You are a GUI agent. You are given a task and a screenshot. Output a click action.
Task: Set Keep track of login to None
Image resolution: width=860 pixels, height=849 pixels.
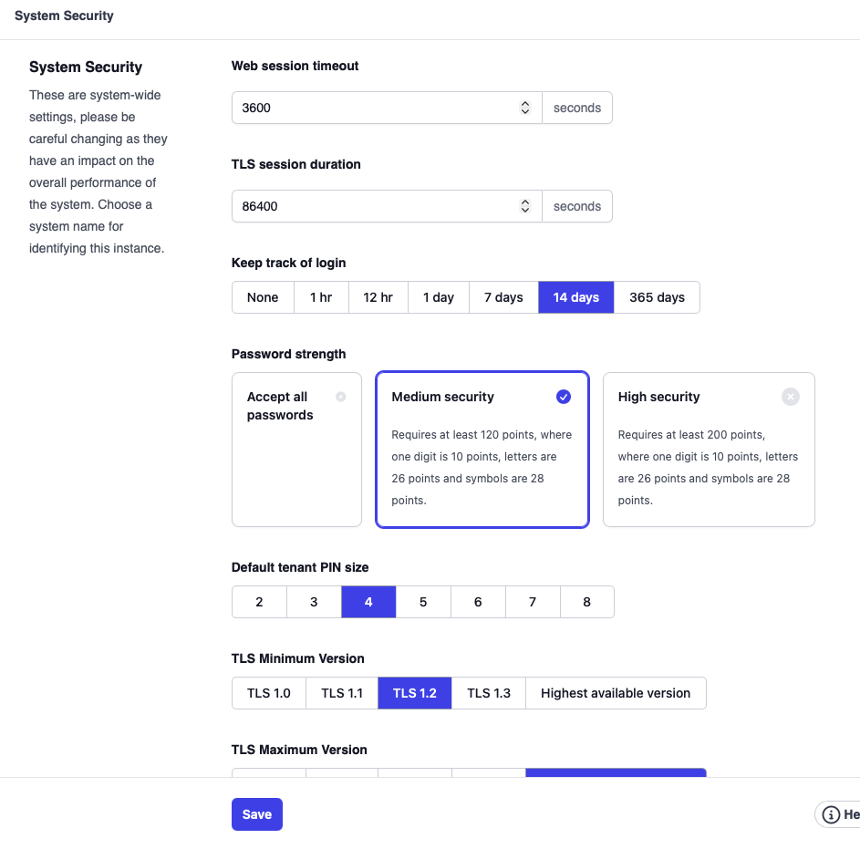(x=262, y=297)
